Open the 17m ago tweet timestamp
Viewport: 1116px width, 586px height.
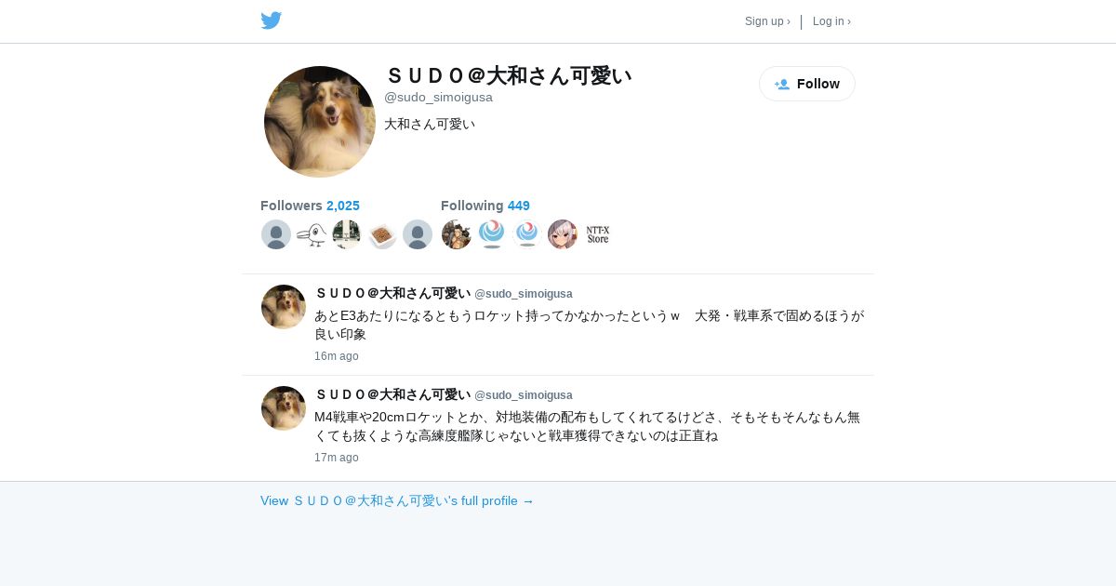[x=336, y=458]
